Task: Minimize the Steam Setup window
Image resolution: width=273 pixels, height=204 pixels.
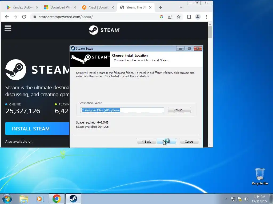Action: point(180,49)
